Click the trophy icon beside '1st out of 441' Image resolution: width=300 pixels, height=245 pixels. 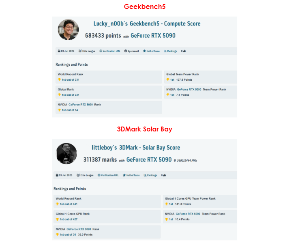57,204
